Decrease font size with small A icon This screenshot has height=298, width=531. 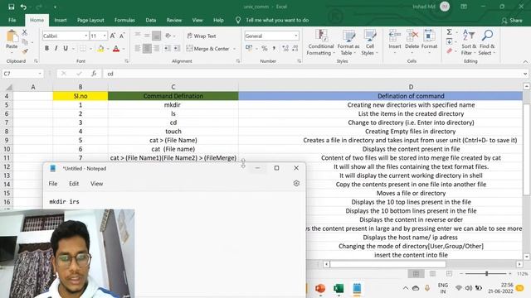tap(122, 36)
